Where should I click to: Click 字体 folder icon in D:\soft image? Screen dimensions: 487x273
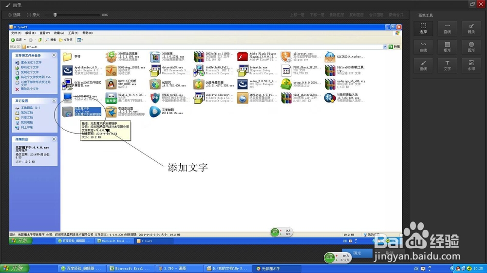coord(67,57)
